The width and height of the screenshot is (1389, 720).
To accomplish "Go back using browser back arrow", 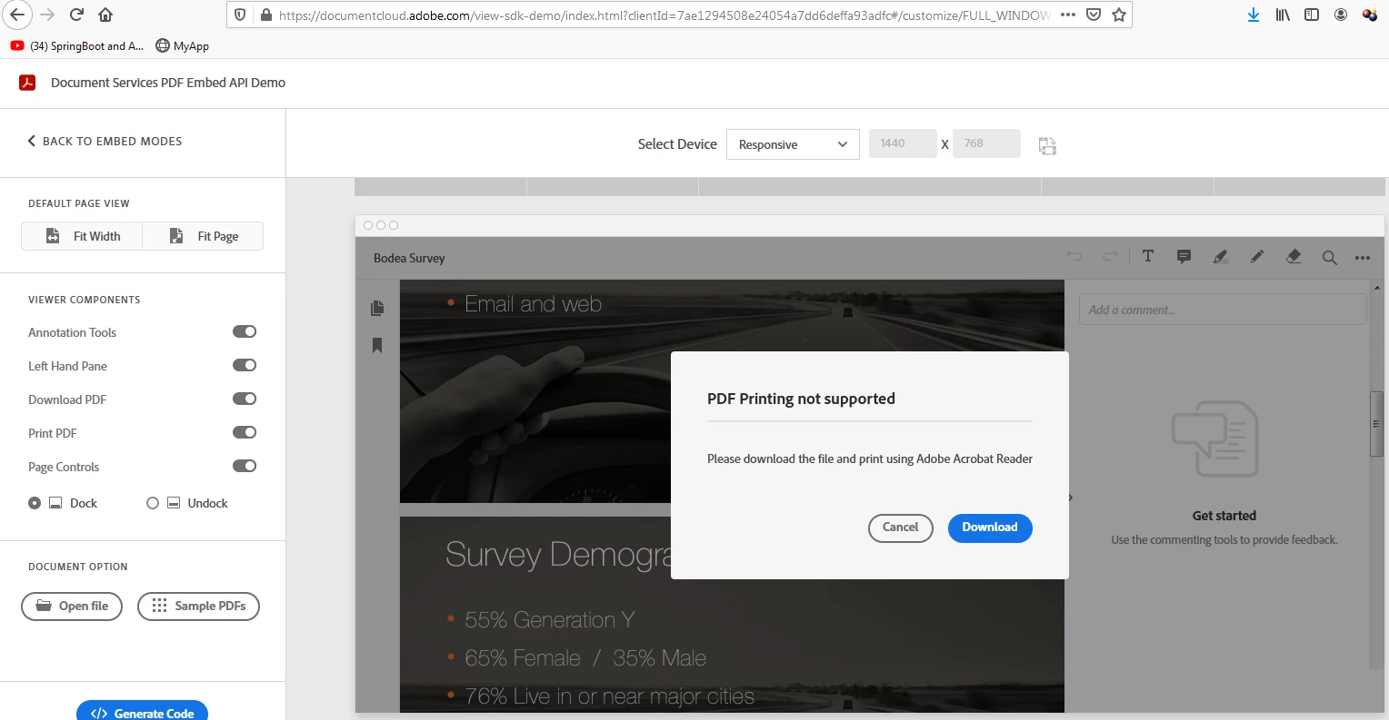I will [17, 15].
